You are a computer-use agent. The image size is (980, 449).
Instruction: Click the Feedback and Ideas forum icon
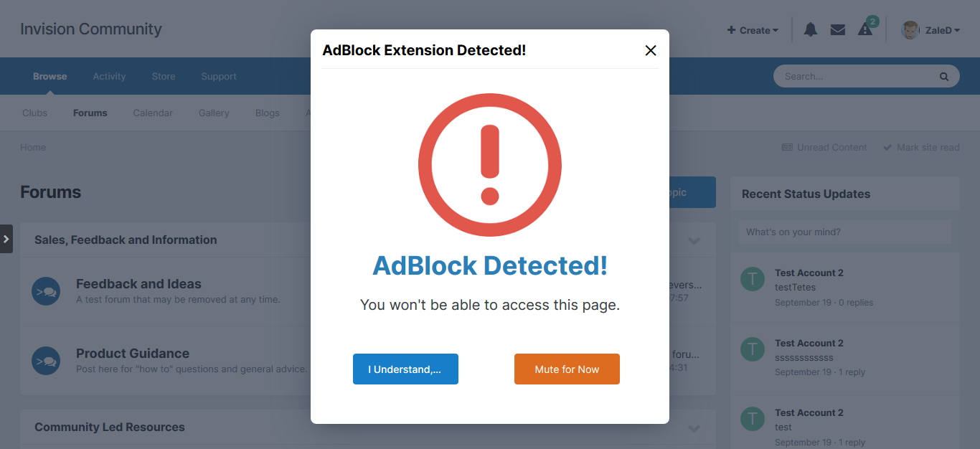pos(47,291)
